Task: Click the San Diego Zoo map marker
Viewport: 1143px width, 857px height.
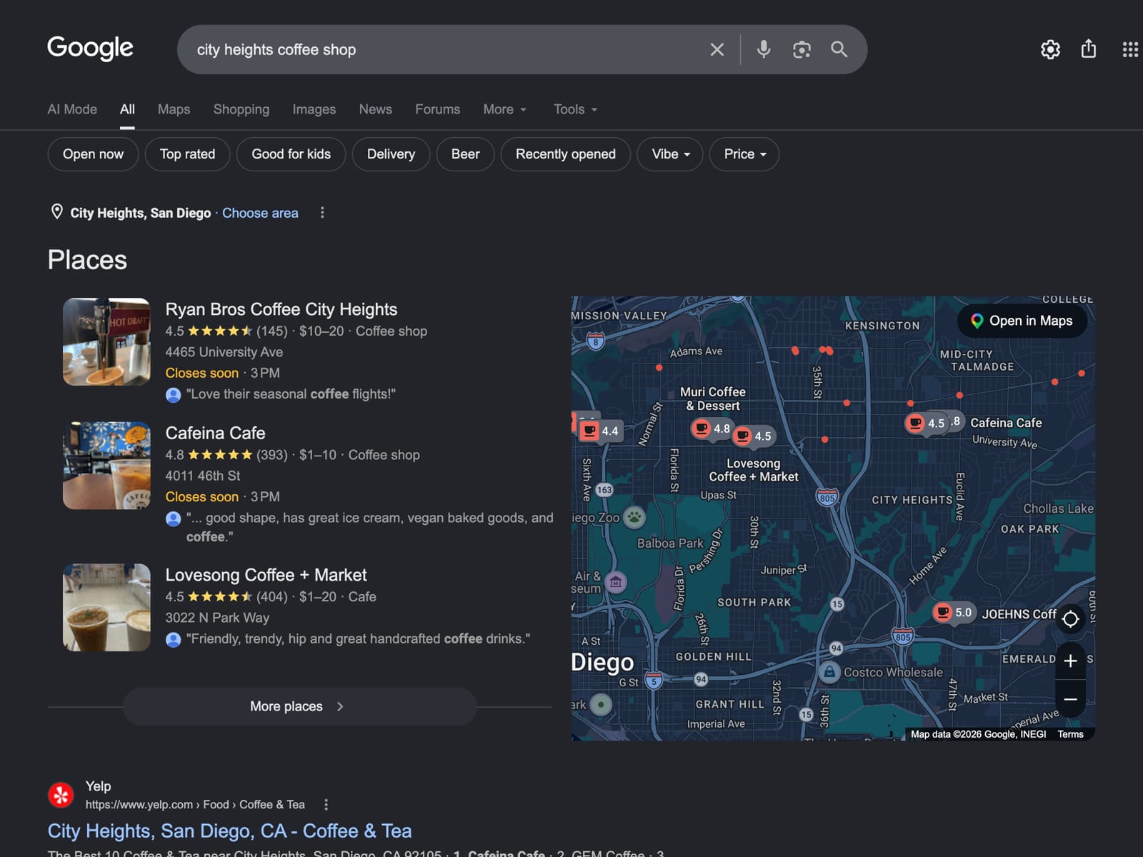Action: pos(634,517)
